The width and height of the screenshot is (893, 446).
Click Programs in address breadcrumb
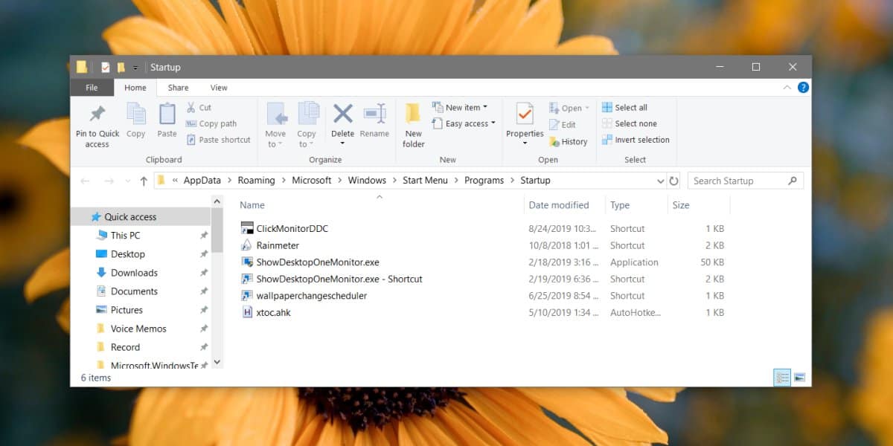point(484,181)
